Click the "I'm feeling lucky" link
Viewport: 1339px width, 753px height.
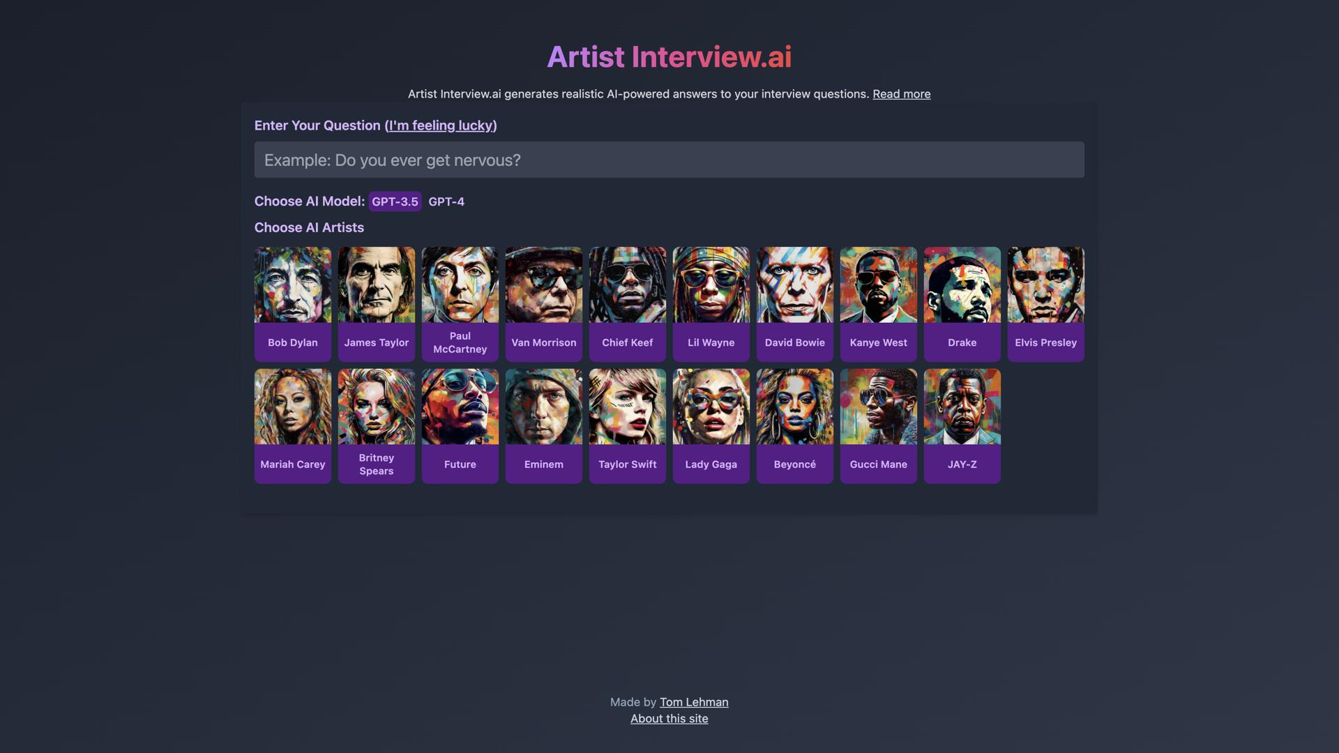(x=441, y=125)
